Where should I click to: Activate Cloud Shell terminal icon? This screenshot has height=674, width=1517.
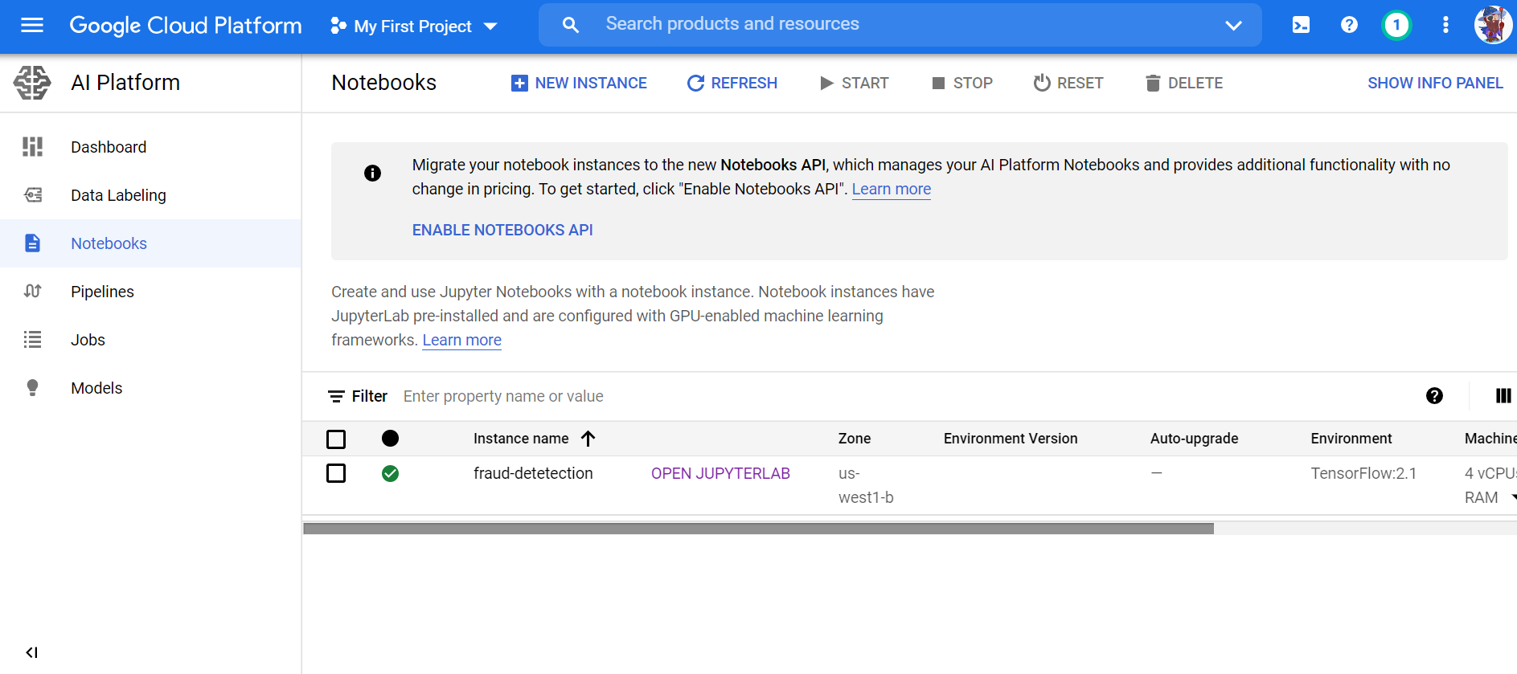pyautogui.click(x=1301, y=25)
